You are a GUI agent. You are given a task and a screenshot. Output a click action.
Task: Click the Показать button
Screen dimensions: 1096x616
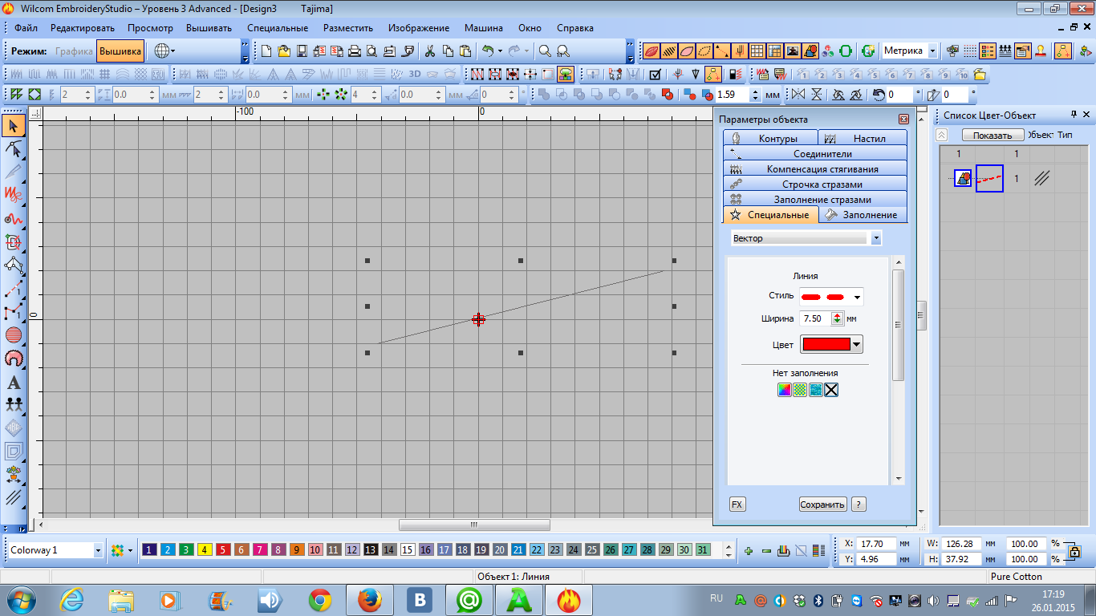coord(992,136)
